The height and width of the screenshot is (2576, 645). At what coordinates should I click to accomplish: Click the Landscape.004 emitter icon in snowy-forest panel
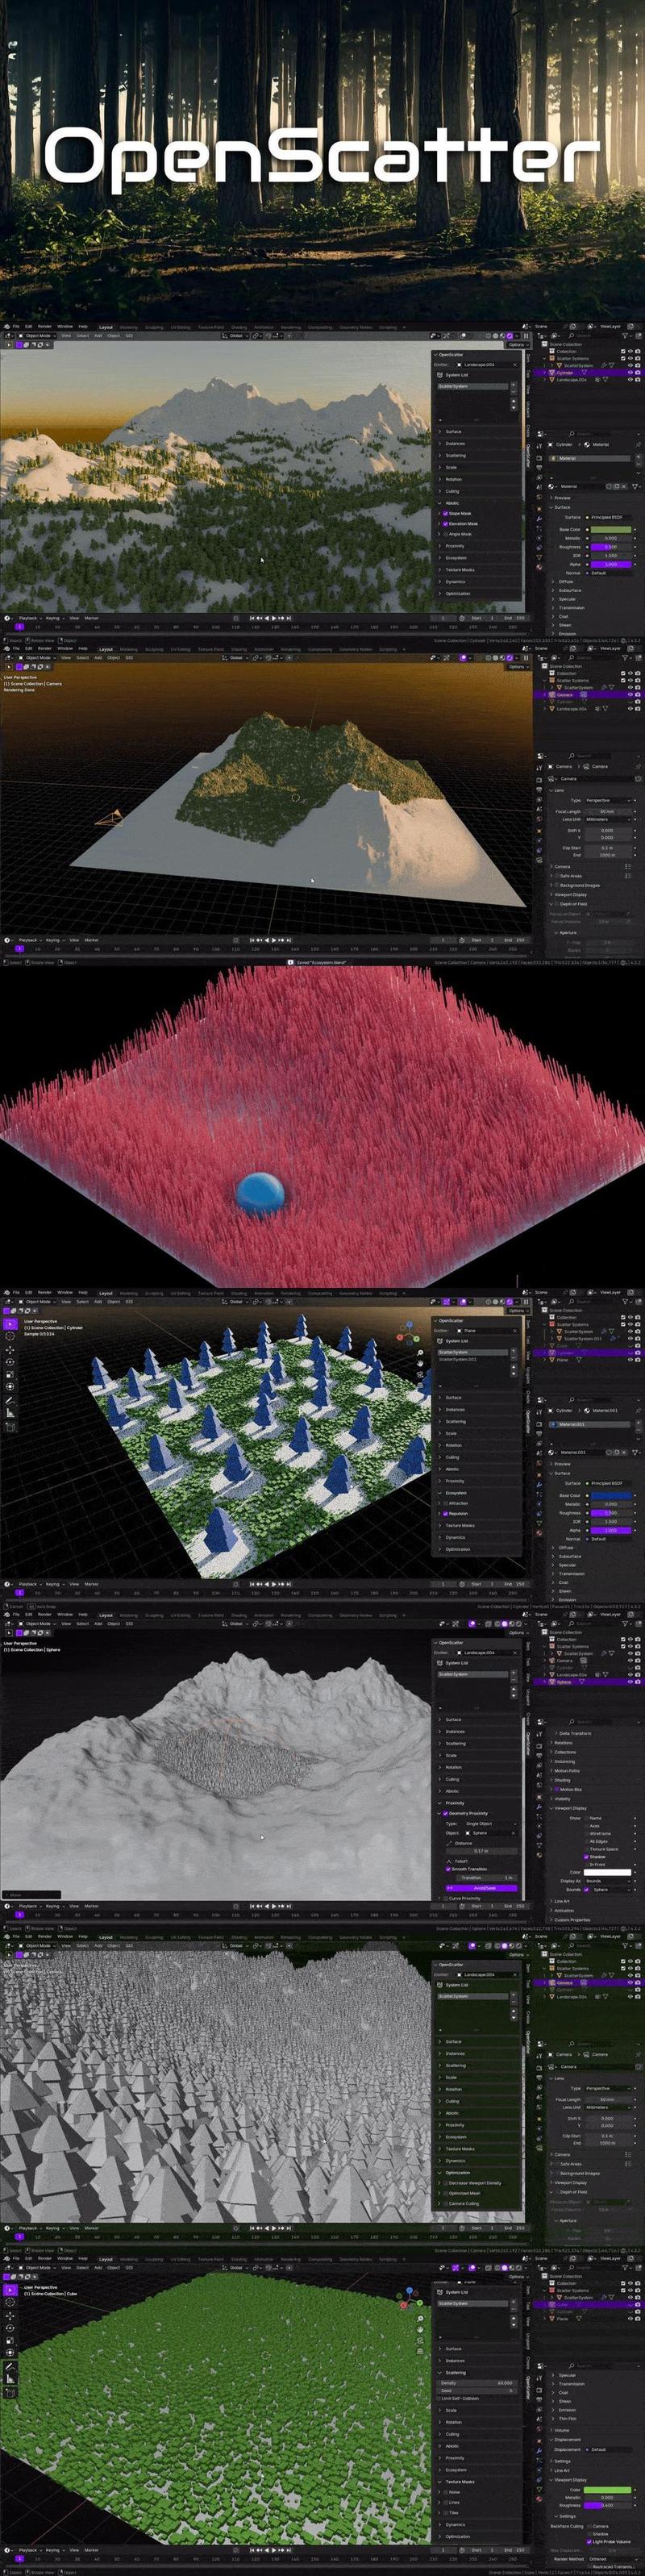tap(459, 365)
